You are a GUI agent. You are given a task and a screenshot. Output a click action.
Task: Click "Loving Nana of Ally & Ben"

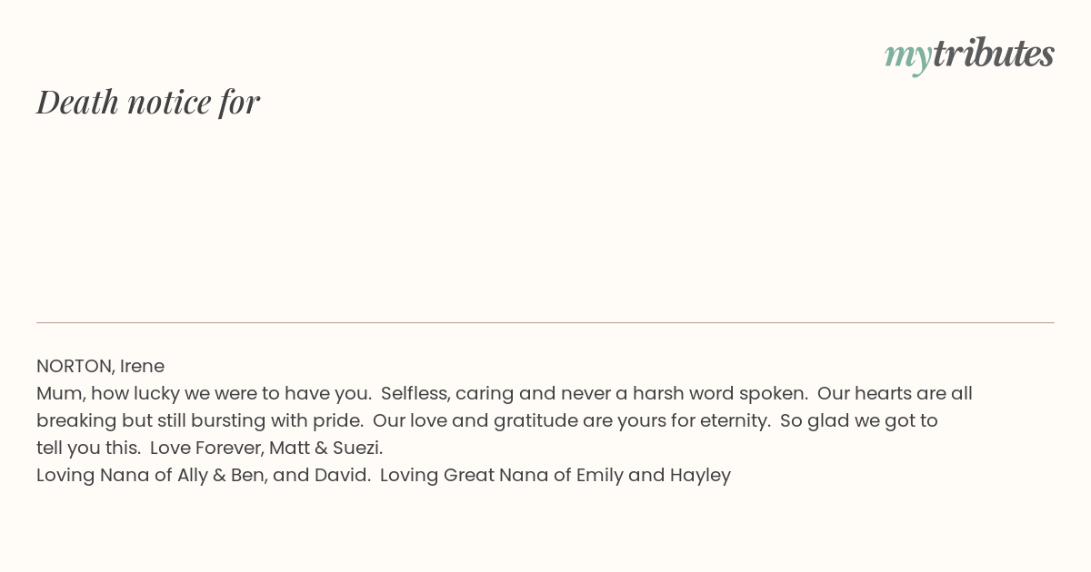tap(151, 476)
